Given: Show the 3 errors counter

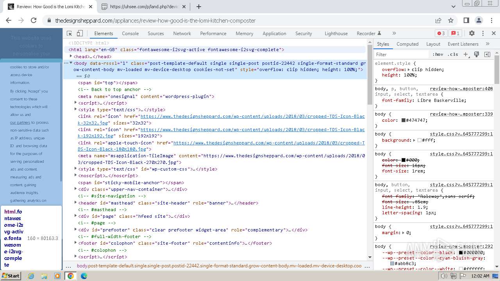Looking at the screenshot, I should [x=441, y=34].
